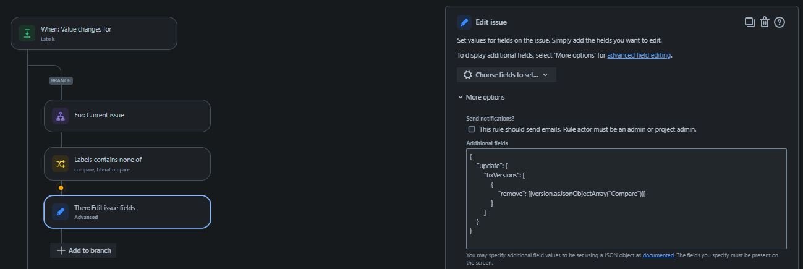Click the green trigger icon for Labels
Viewport: 803px width, 269px height.
[x=27, y=33]
